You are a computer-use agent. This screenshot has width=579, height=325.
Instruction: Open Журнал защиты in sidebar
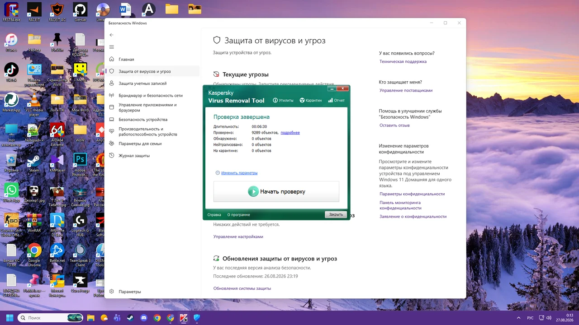click(152, 156)
